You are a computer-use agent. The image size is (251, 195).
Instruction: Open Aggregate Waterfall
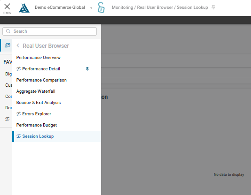pos(36,91)
